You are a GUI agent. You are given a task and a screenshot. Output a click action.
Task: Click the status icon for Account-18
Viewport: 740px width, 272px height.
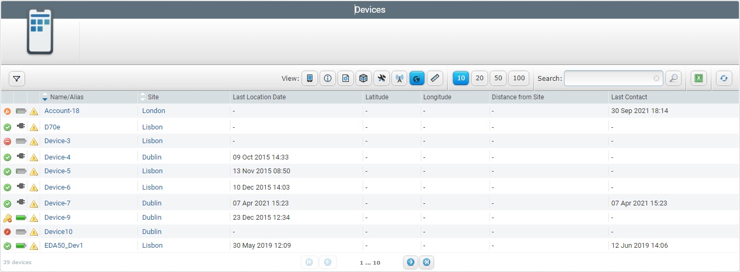(7, 111)
